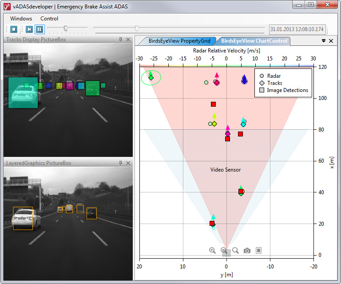Viewport: 341px width, 284px height.
Task: Click the timestamp field 31.01.2013 12:08:10.174
Action: pyautogui.click(x=297, y=29)
